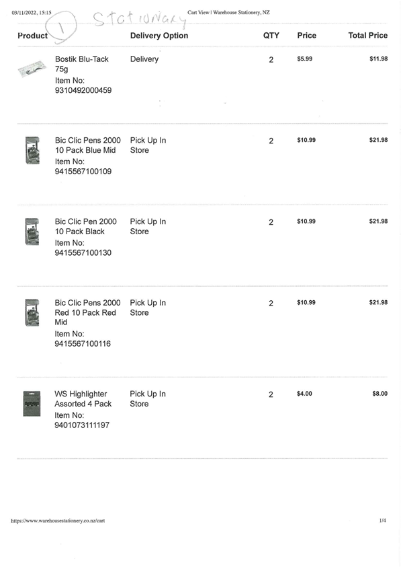Click the Cart View Warehouse Stationery page title

(228, 12)
